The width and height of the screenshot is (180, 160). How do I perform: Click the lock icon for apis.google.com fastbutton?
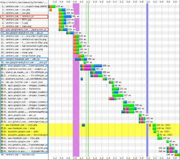click(2, 89)
